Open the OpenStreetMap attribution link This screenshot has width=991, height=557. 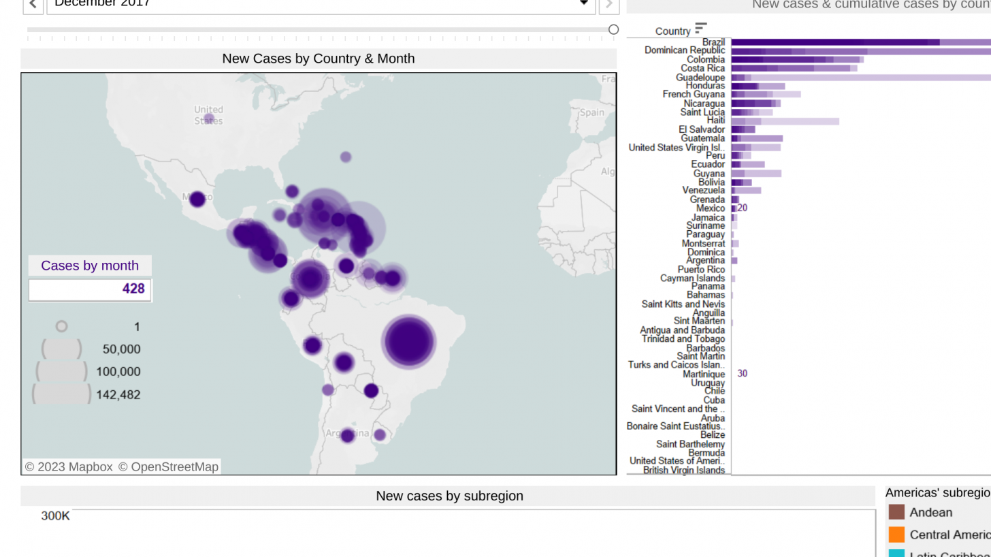click(167, 466)
